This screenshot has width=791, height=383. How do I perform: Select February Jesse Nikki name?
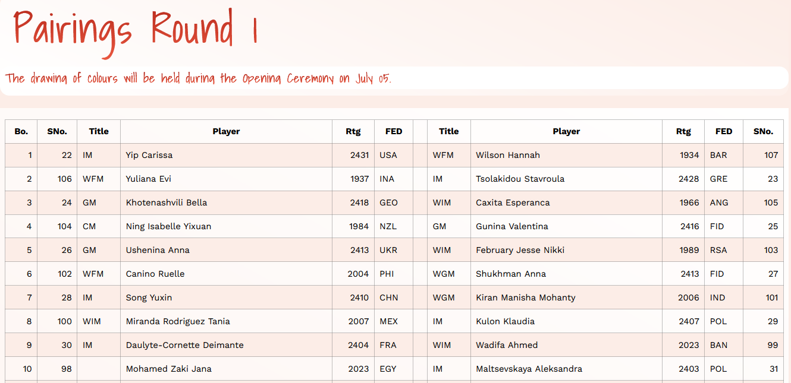point(520,250)
